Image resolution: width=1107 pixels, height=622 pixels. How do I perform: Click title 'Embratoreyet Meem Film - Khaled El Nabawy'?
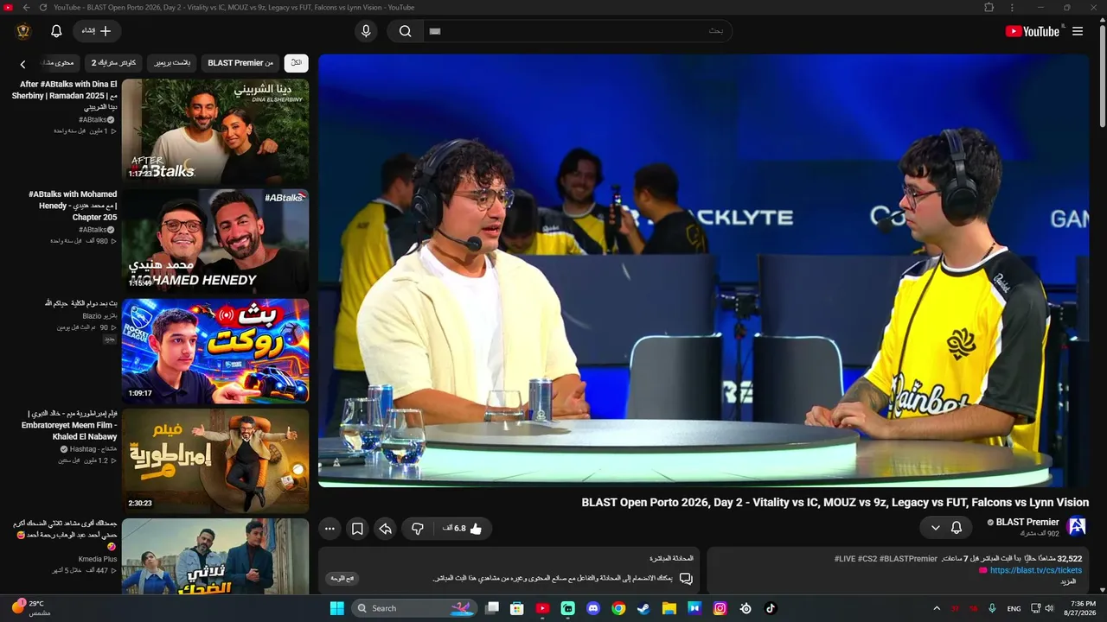[69, 425]
